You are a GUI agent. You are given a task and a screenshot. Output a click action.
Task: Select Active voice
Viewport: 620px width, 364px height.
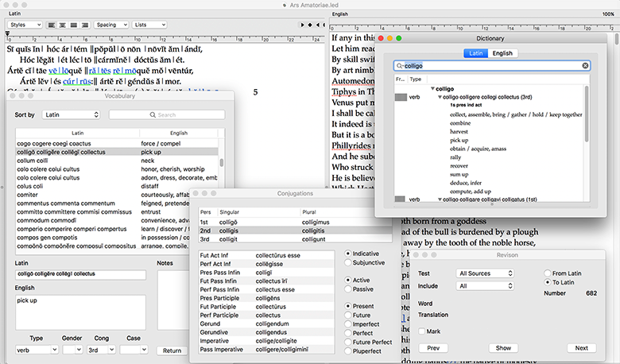pos(348,280)
